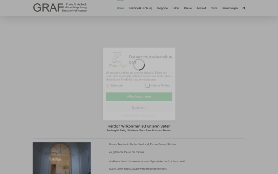The image size is (278, 174).
Task: Open the Bewertungen menu item
Action: pos(230,8)
